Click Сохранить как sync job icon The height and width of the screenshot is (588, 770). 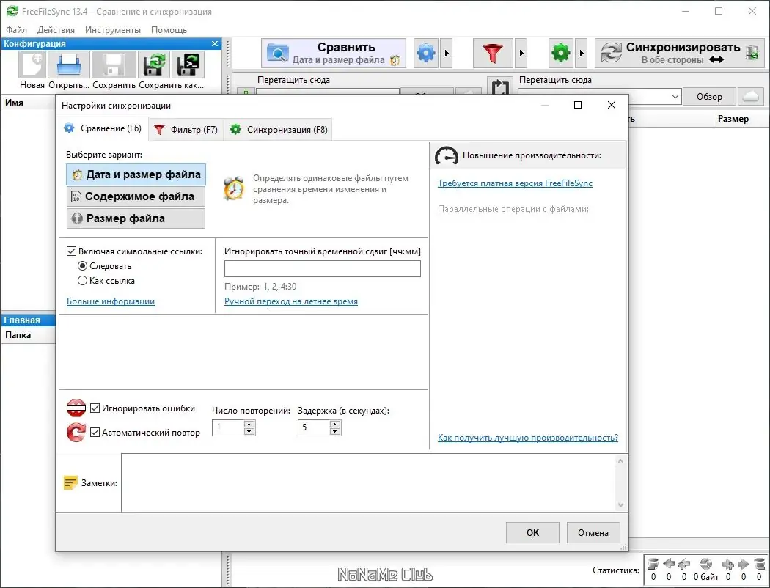(154, 65)
